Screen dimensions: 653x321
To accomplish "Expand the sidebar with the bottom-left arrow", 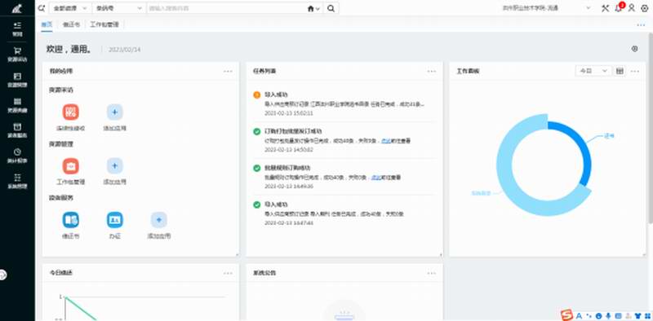I will point(2,275).
